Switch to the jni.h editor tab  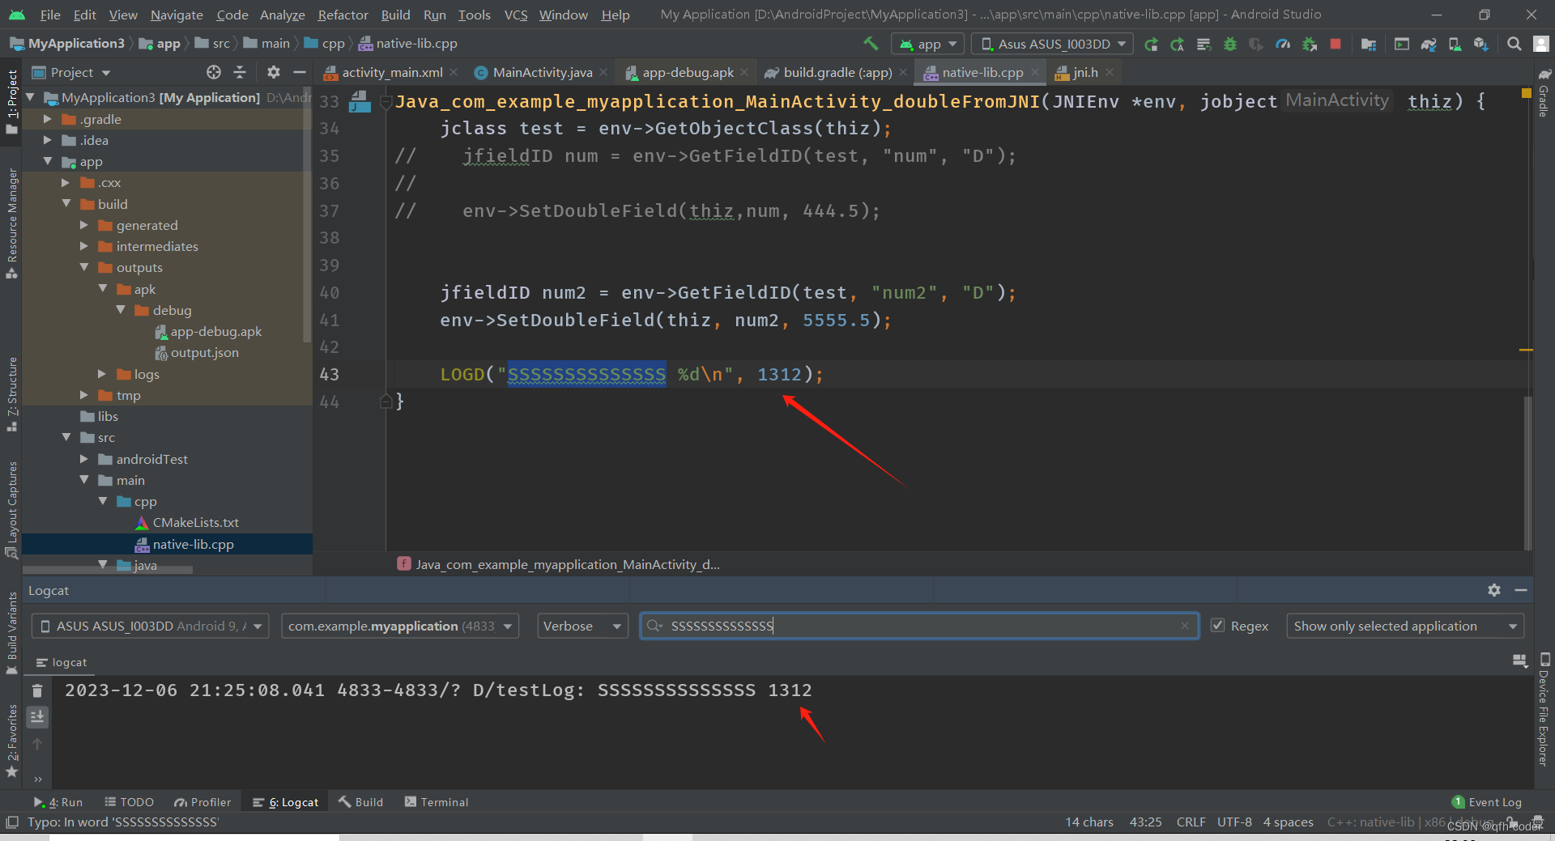pyautogui.click(x=1084, y=72)
